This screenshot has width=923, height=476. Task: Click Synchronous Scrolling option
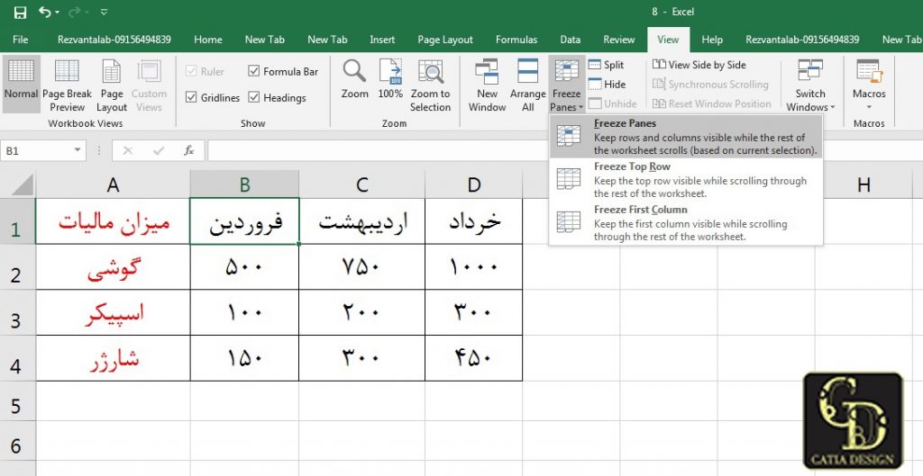710,84
